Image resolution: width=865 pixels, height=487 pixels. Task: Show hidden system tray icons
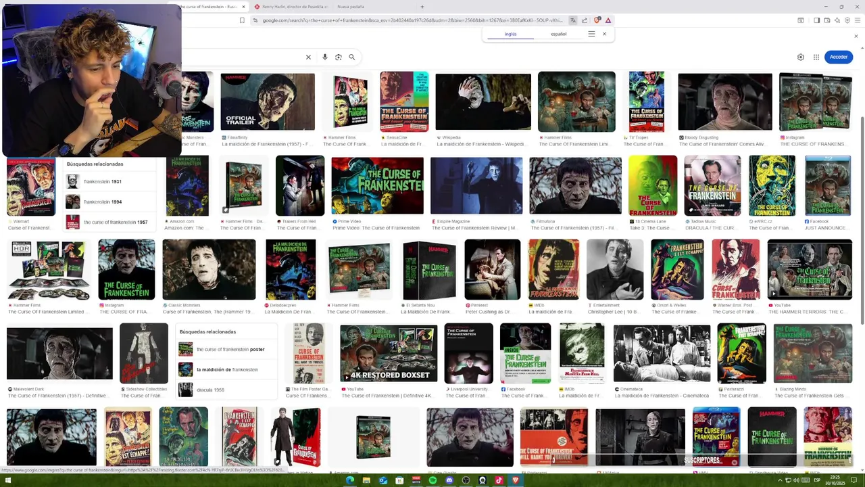tap(780, 480)
